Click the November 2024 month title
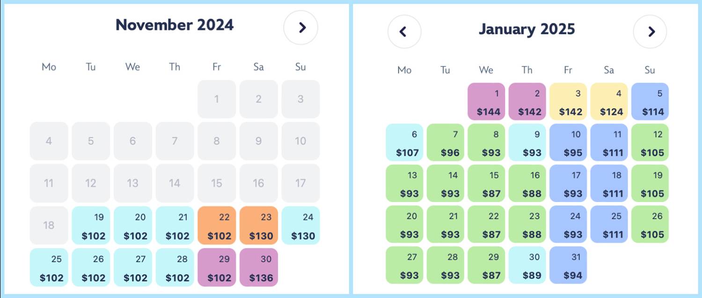 (175, 25)
